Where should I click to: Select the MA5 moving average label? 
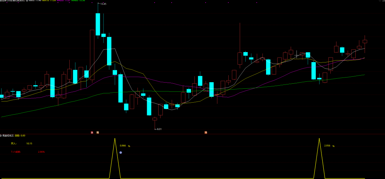point(35,1)
